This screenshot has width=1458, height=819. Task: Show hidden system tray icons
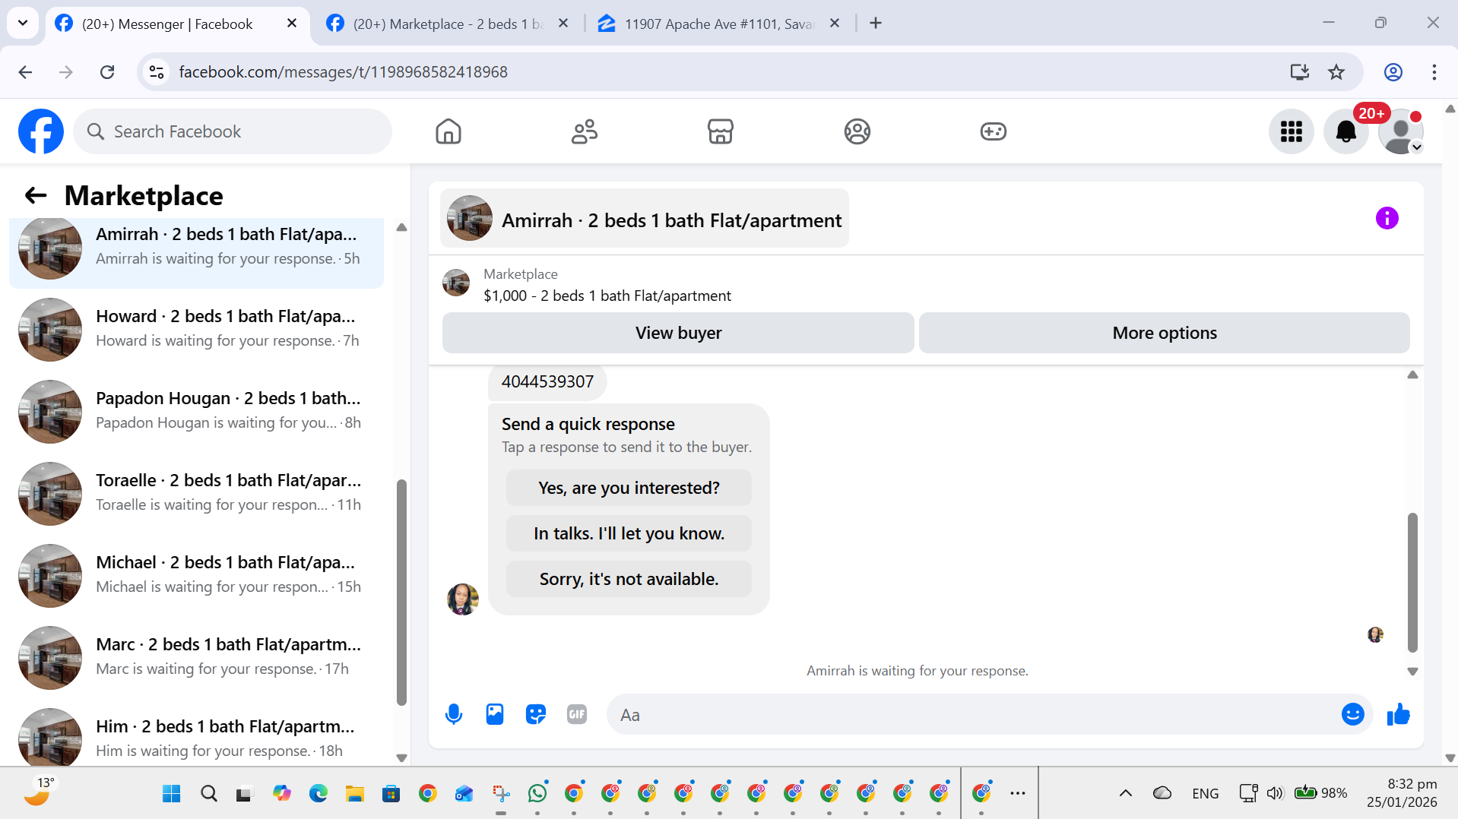pyautogui.click(x=1125, y=794)
